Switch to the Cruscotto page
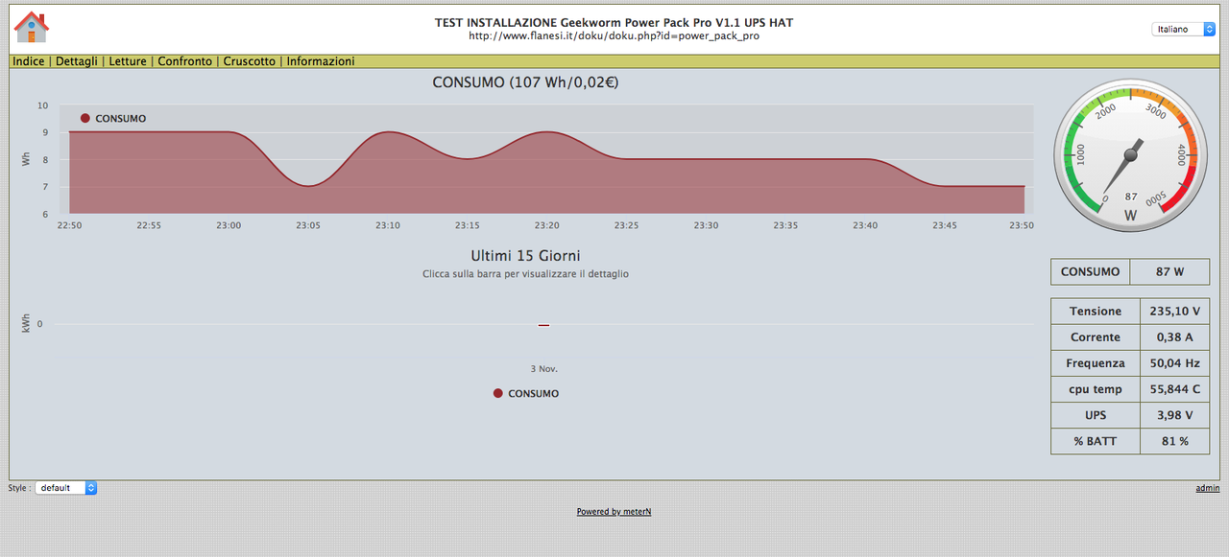This screenshot has width=1229, height=557. 250,61
